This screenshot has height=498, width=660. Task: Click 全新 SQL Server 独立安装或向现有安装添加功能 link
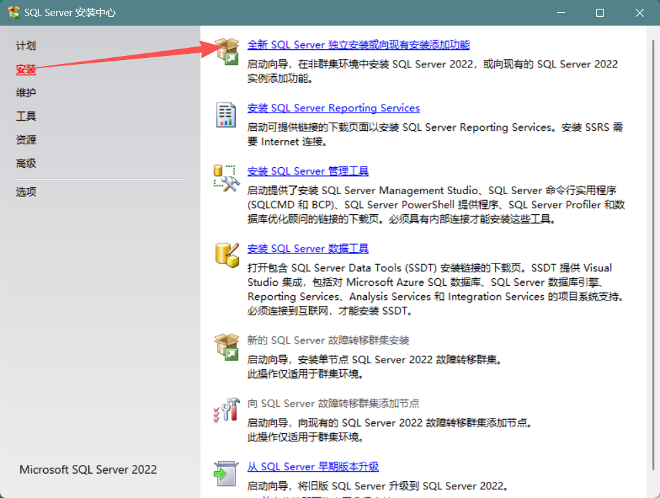coord(358,44)
